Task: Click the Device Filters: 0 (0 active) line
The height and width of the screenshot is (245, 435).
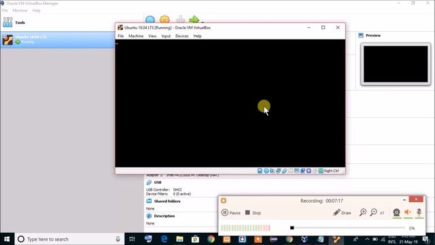Action: 169,194
